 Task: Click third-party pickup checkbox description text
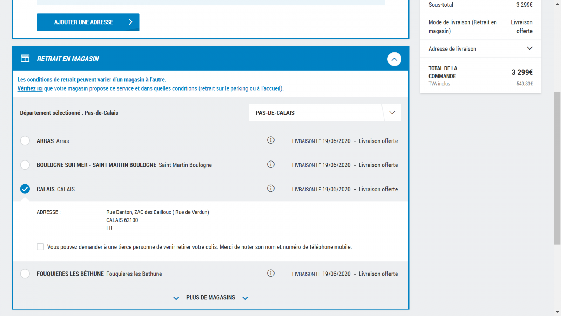point(200,247)
